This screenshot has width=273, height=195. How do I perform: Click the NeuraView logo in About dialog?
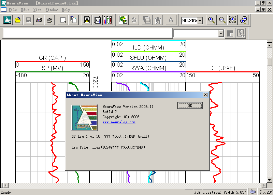click(84, 118)
